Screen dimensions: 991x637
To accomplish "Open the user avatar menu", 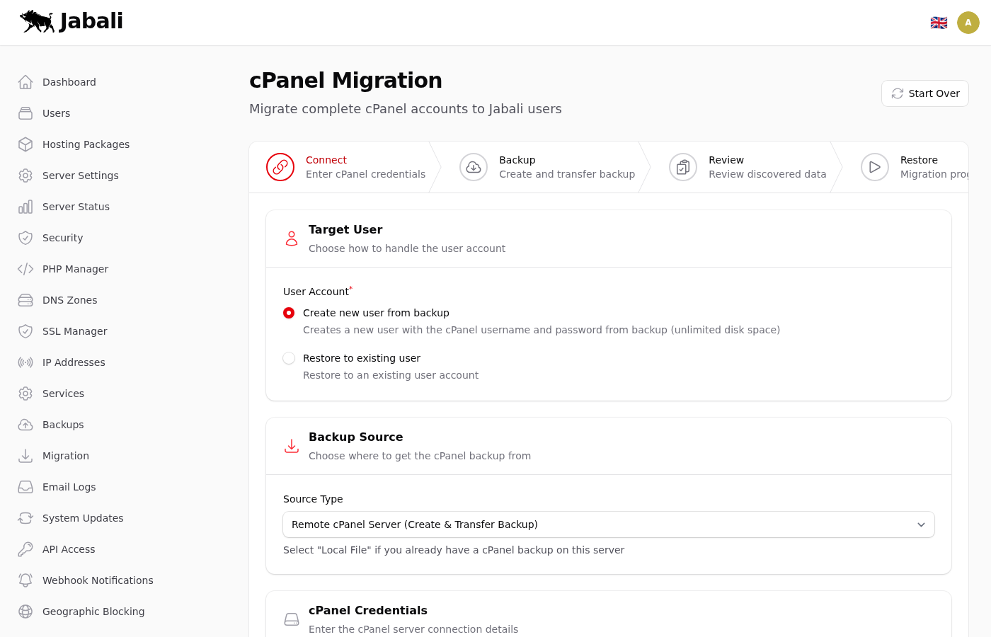I will coord(968,23).
